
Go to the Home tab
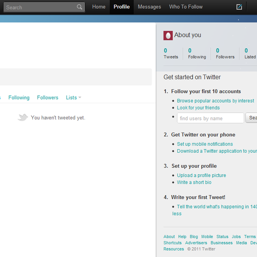pos(99,7)
